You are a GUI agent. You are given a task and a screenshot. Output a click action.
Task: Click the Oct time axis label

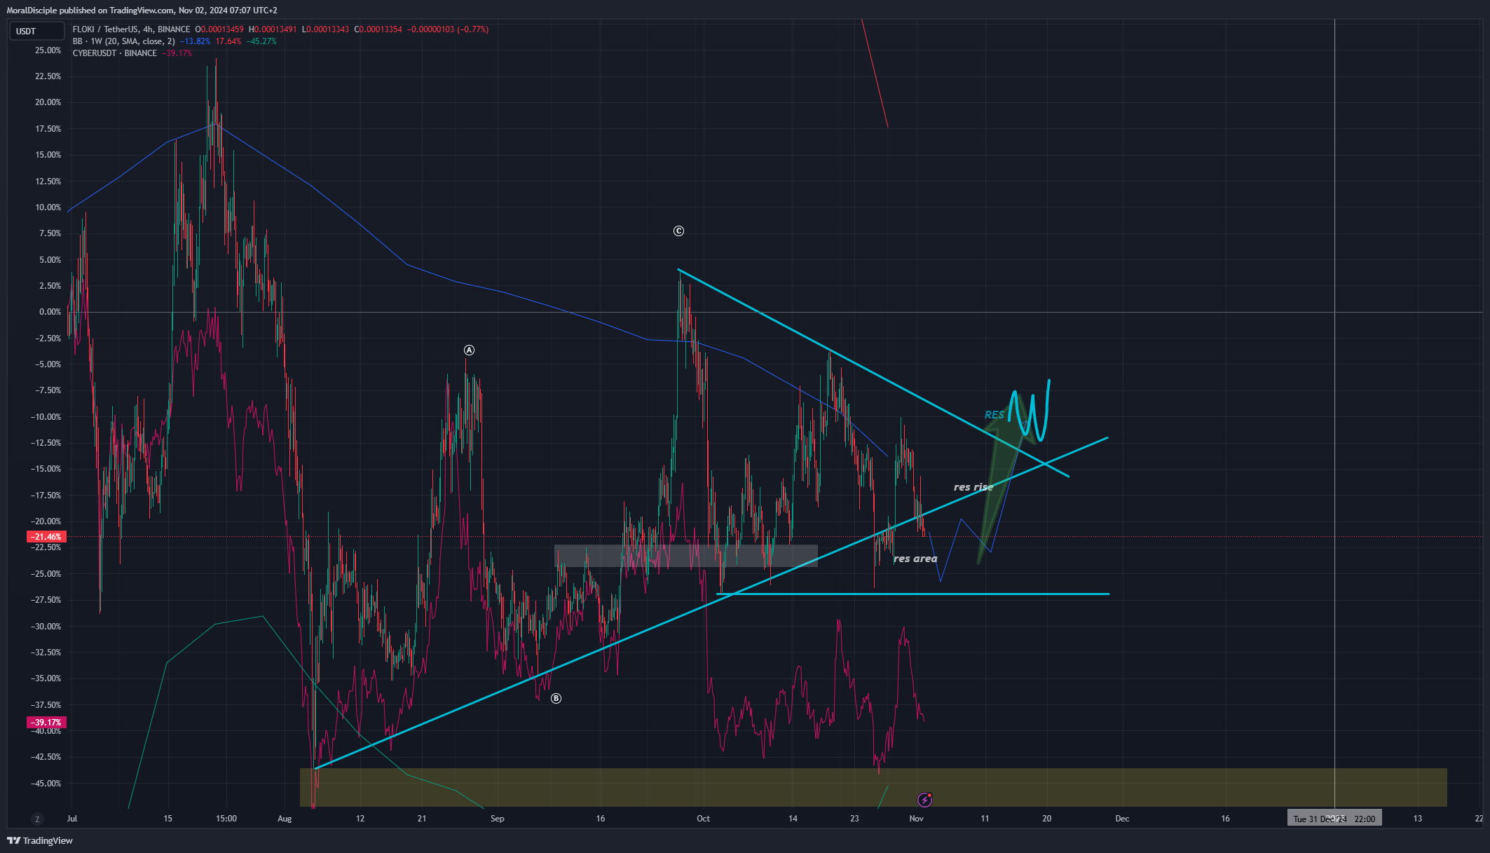703,819
